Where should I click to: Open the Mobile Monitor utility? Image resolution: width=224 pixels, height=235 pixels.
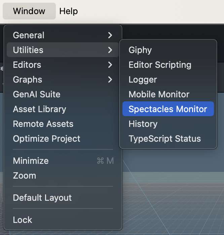(x=159, y=94)
